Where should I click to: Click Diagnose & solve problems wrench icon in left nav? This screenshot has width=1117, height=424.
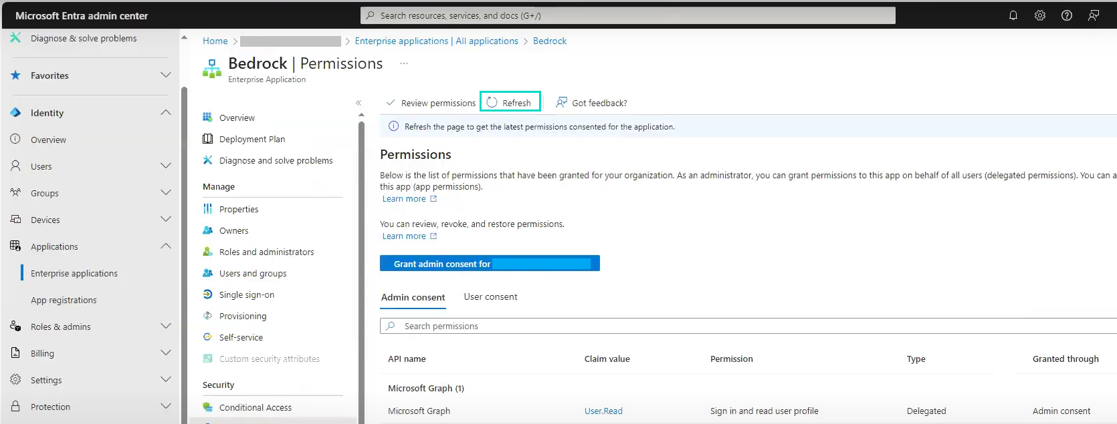pos(15,38)
